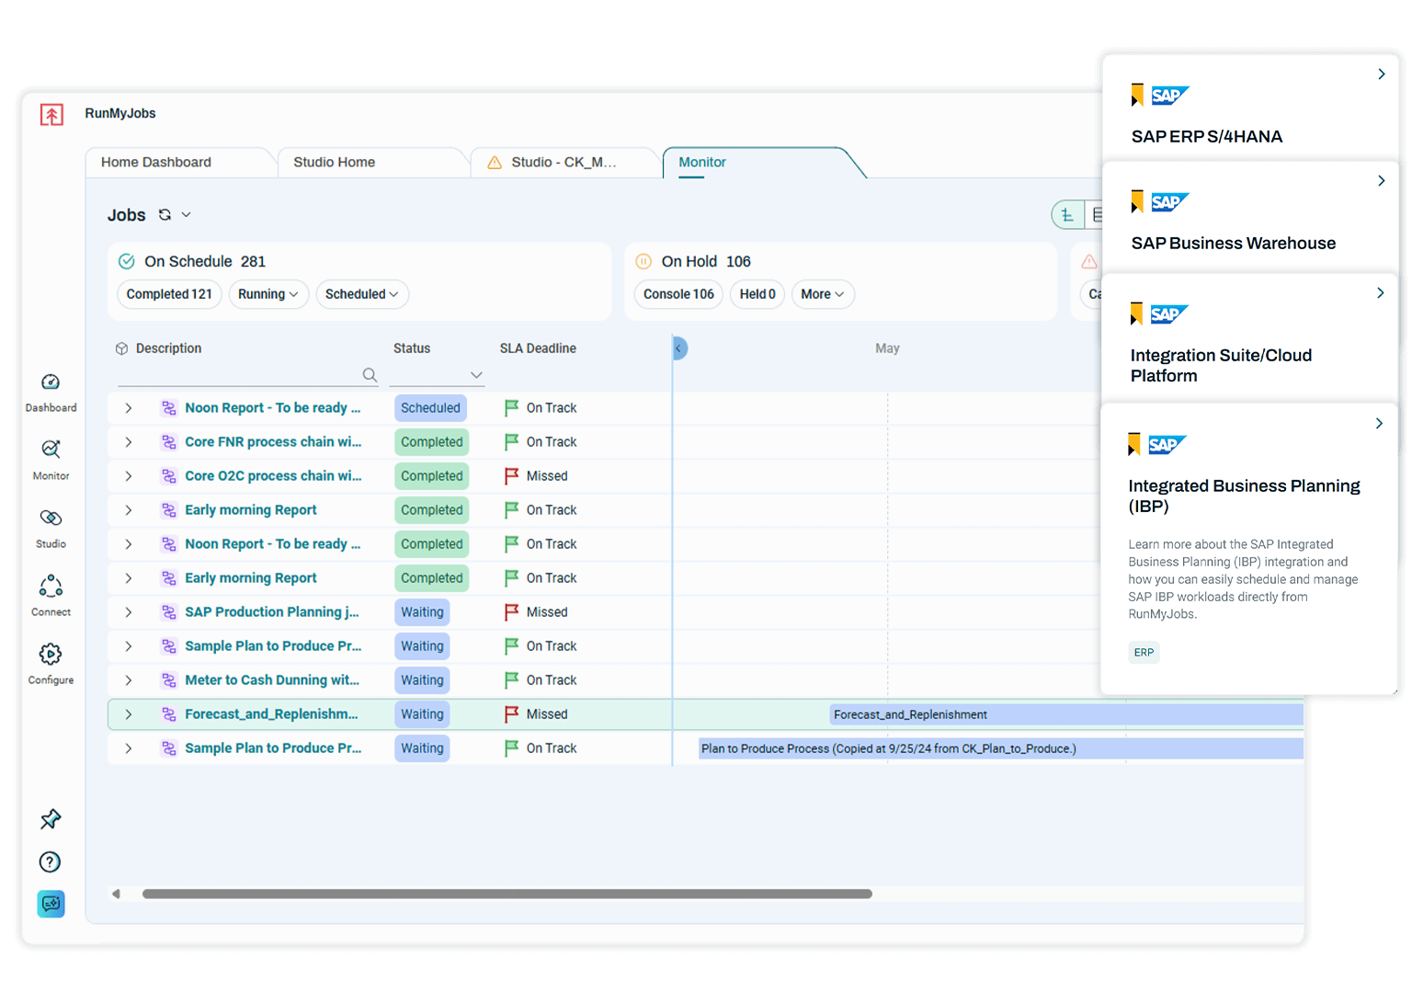1412x991 pixels.
Task: Click the Completed 121 filter button
Action: [x=169, y=294]
